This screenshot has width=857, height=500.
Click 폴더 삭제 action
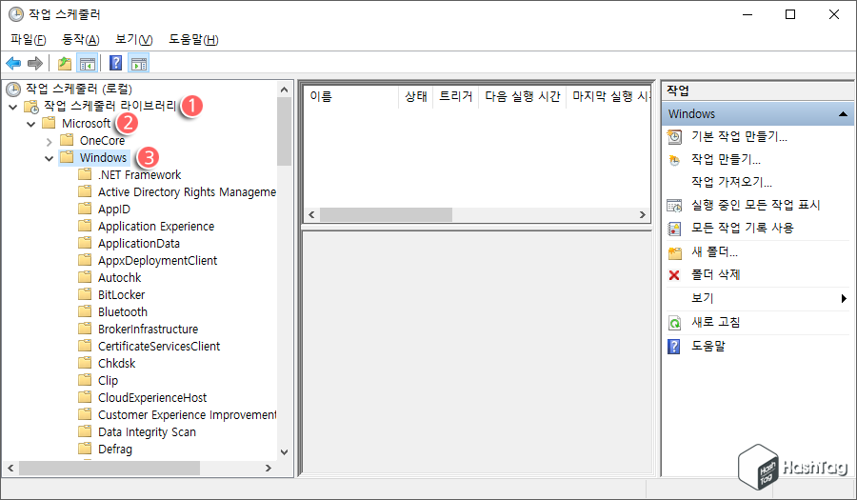click(716, 275)
